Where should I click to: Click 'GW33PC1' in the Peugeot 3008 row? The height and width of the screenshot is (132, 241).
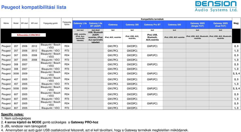coord(132,73)
